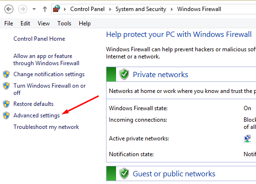Viewport: 256px width, 184px height.
Task: Click the firewall icon in address bar
Action: coord(56,9)
